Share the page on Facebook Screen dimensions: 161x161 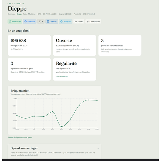tap(30, 22)
